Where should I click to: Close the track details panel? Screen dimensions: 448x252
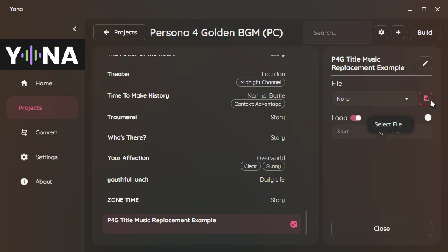(x=382, y=229)
